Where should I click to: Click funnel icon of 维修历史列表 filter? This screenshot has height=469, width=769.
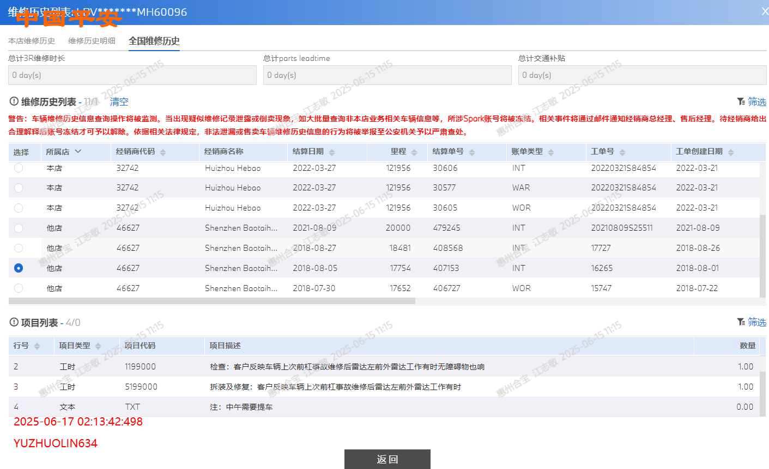(x=741, y=101)
